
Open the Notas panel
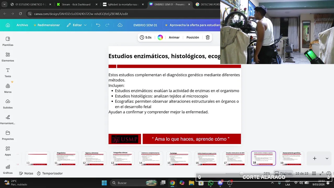(26, 173)
